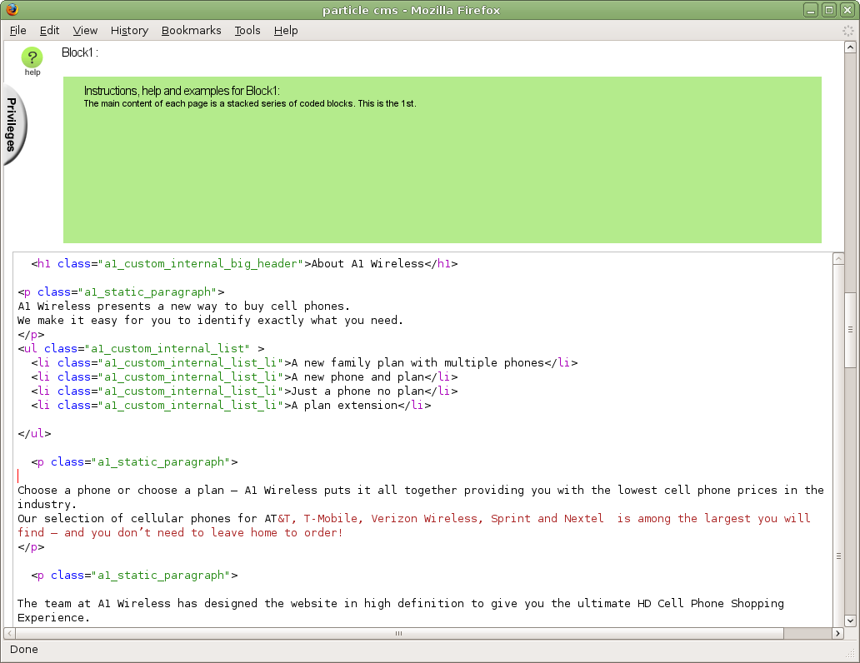Screen dimensions: 860x663
Task: Click the horizontal scrollbar thumb
Action: point(398,634)
